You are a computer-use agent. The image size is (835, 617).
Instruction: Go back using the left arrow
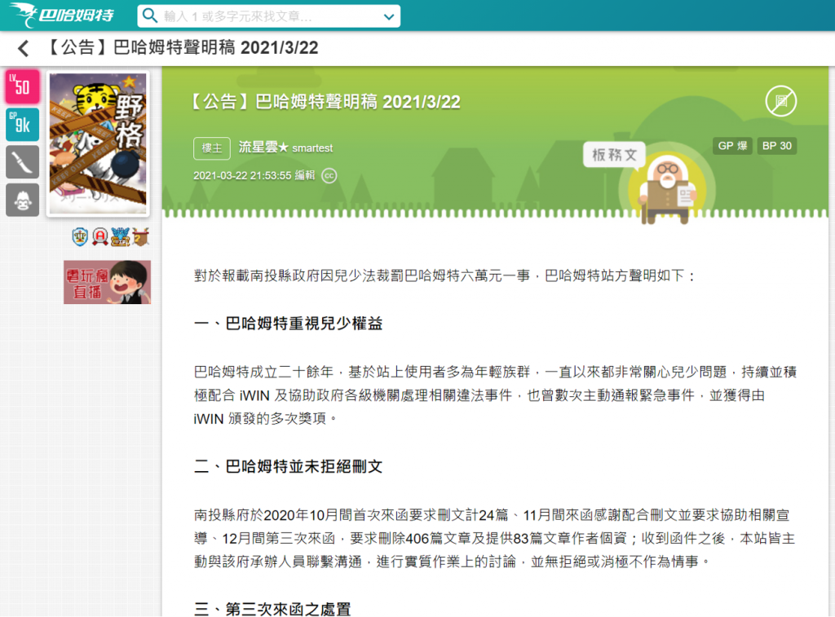point(23,48)
